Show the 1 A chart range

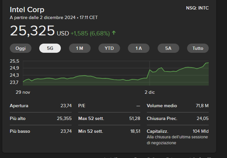coord(139,48)
